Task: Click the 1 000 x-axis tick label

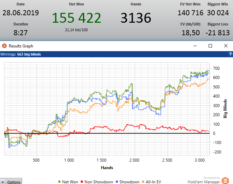Action: 69,160
